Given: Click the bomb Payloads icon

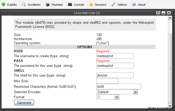Looking at the screenshot, I should tap(48, 4).
